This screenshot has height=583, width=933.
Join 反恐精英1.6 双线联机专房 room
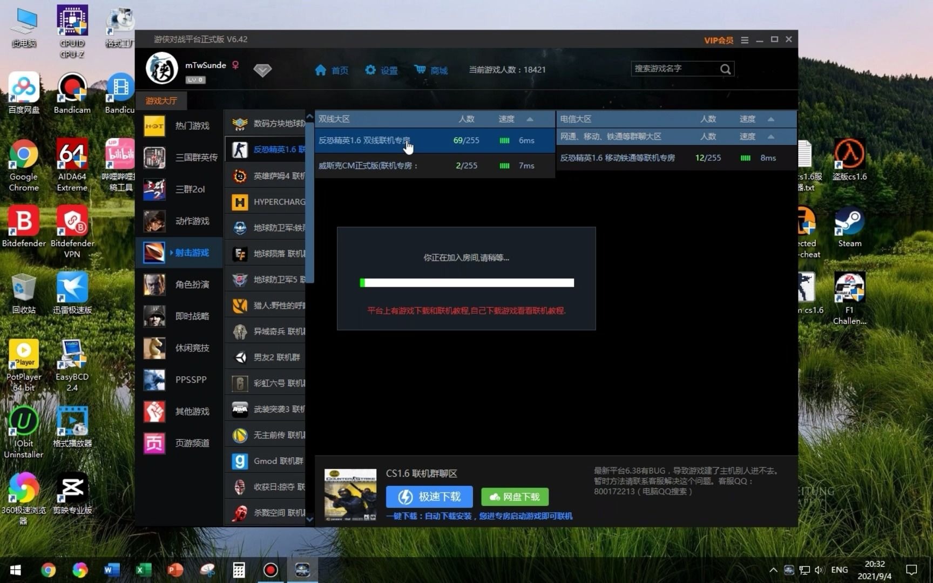tap(434, 140)
